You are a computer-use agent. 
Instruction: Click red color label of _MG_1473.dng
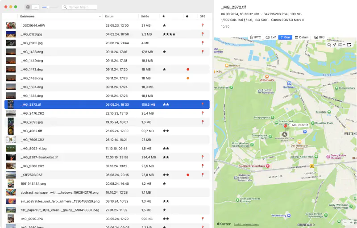(188, 70)
